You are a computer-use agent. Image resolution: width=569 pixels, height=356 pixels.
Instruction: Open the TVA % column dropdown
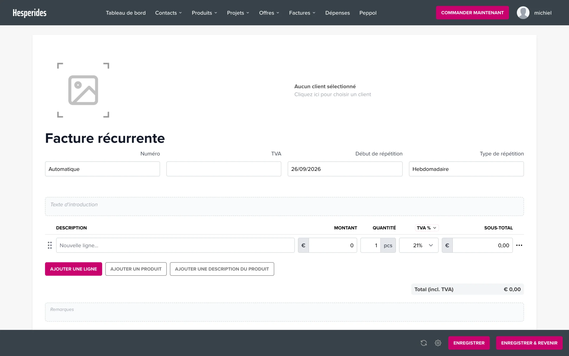[x=427, y=228]
